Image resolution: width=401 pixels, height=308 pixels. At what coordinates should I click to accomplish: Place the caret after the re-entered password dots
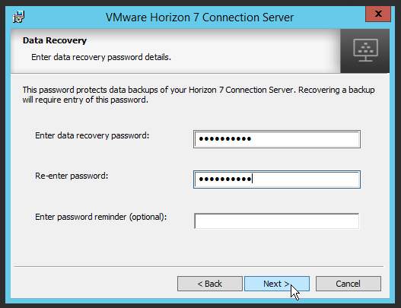click(x=252, y=179)
